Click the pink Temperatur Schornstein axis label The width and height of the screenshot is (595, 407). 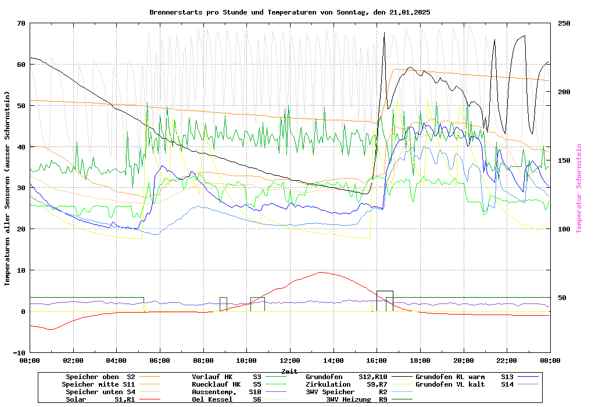click(579, 188)
